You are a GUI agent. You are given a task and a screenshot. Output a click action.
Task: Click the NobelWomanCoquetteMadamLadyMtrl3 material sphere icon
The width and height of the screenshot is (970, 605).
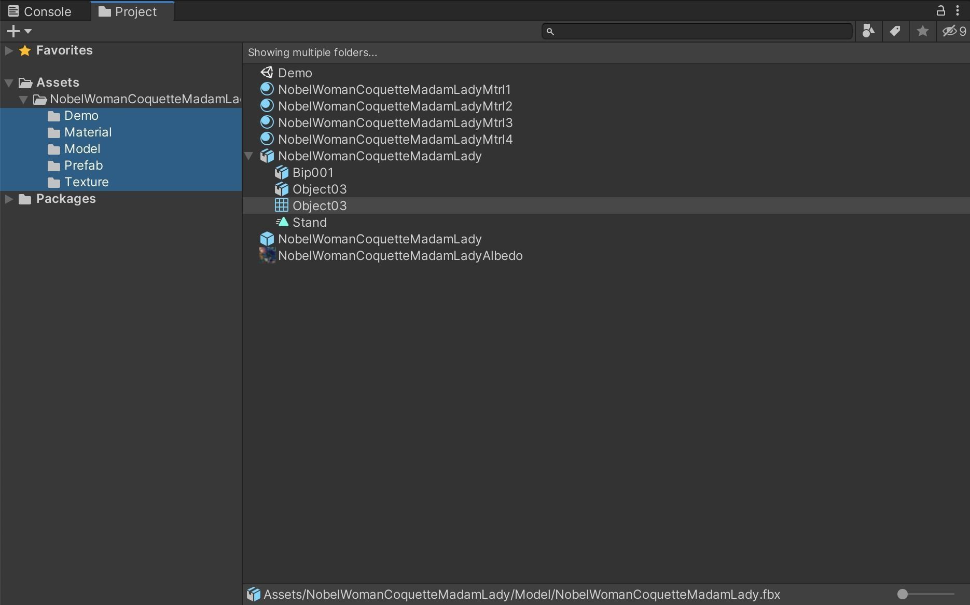(x=267, y=122)
